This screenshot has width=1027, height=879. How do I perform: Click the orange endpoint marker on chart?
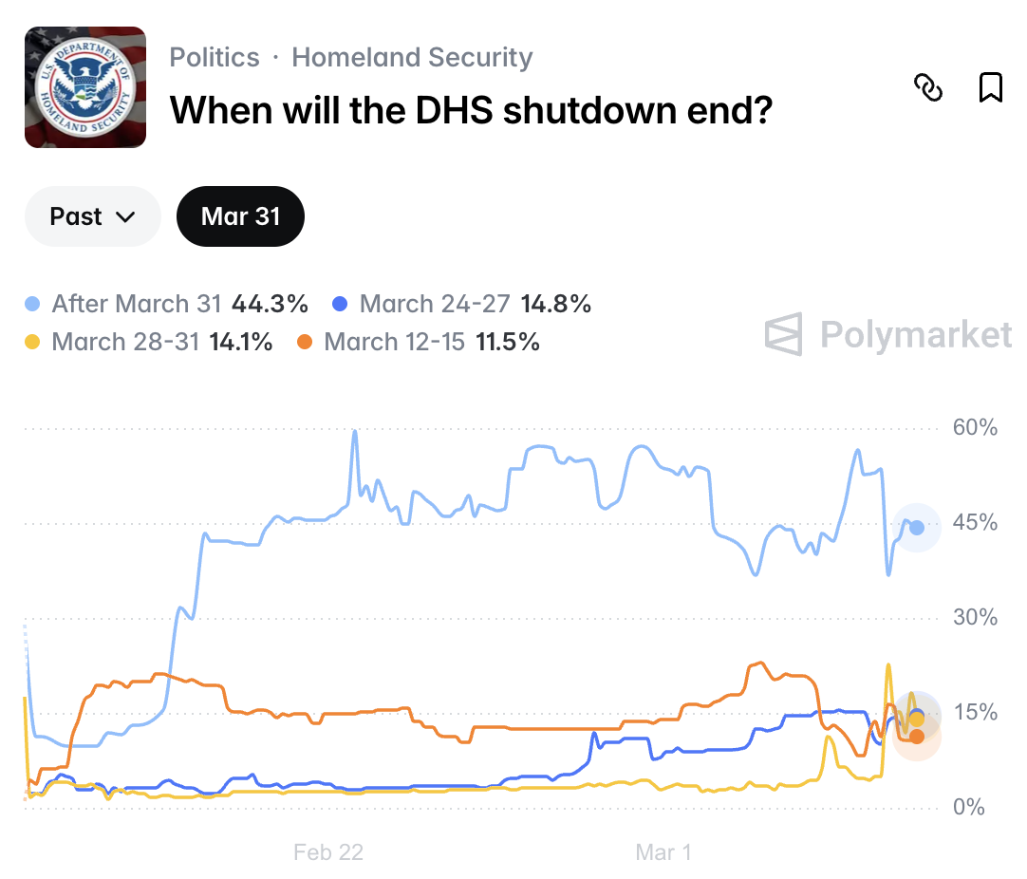click(916, 737)
